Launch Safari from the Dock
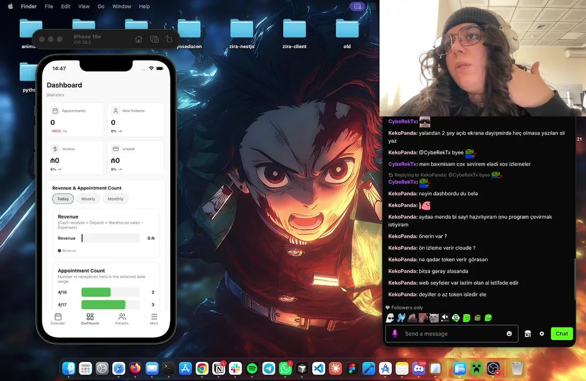The image size is (586, 381). point(119,369)
